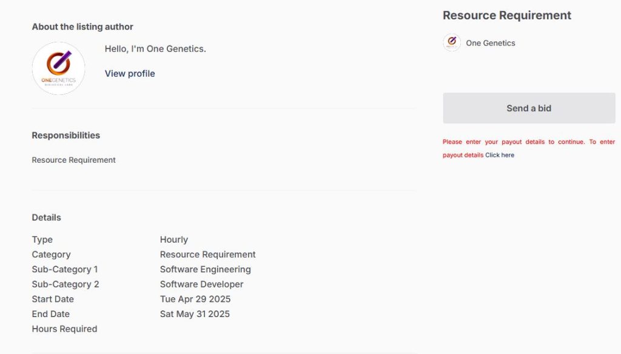
Task: Click the About the listing author heading
Action: 82,27
